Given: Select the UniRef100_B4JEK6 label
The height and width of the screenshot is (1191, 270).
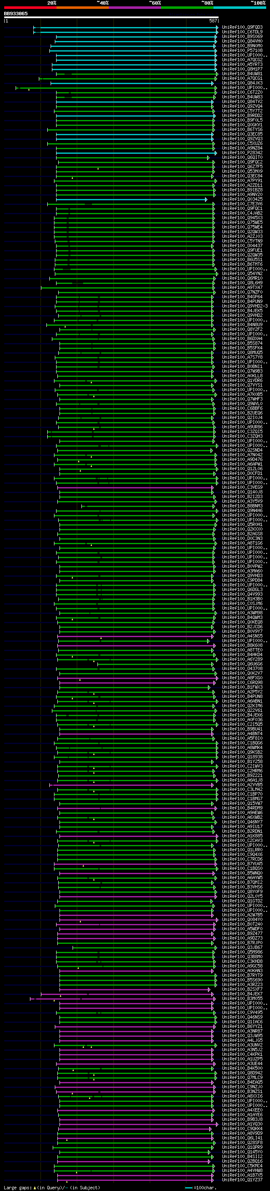Looking at the screenshot, I should [242, 715].
